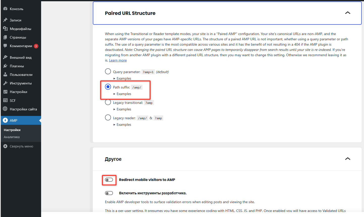Click the Консоль dashboard icon
Viewport: 364px width, 217px height.
click(5, 9)
